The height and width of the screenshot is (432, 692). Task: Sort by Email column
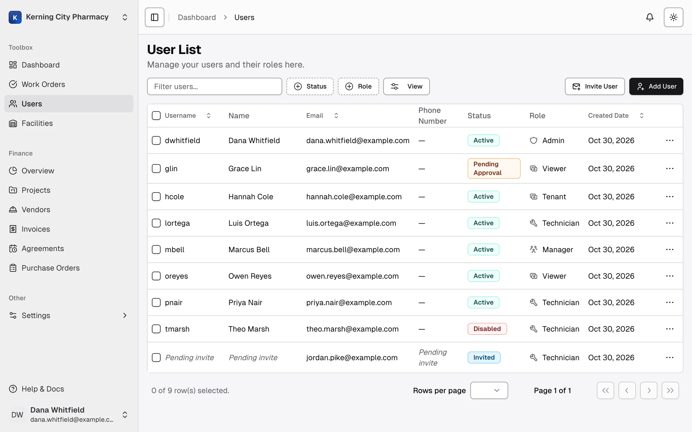322,116
